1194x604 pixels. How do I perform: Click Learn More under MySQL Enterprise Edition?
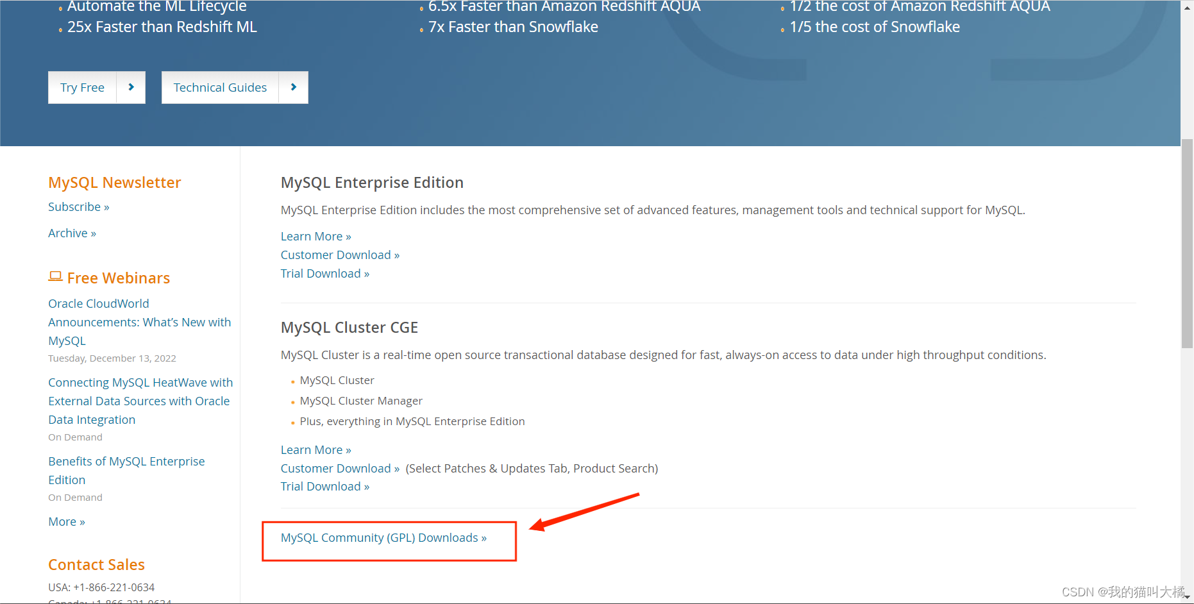(x=316, y=236)
